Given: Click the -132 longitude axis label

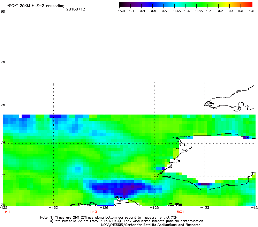Looking at the screenshot, I should 53,208.
